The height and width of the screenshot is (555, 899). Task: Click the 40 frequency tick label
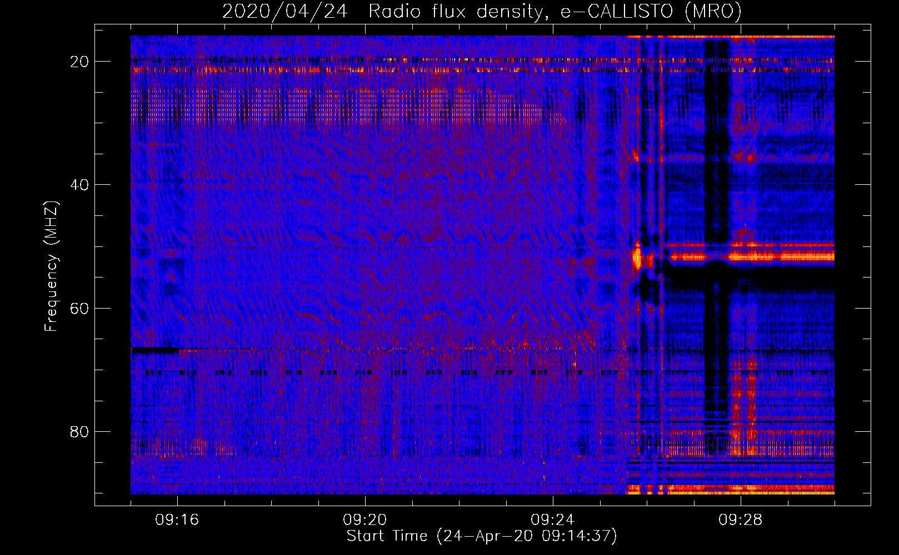(80, 185)
